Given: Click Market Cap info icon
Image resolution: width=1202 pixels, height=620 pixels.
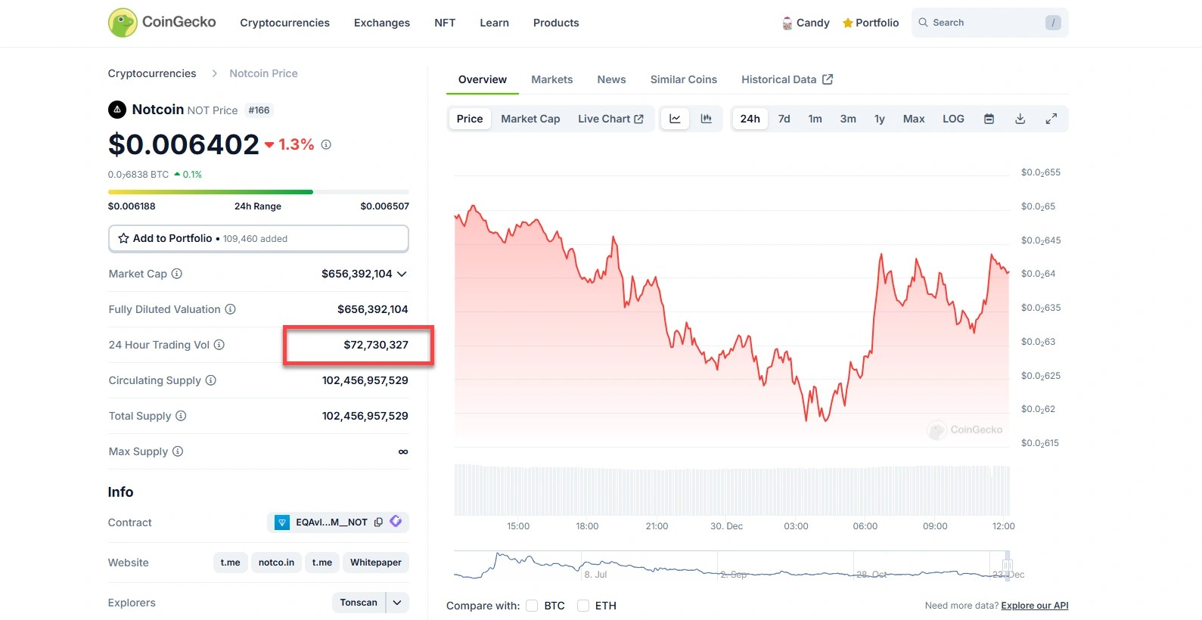Looking at the screenshot, I should pos(177,274).
